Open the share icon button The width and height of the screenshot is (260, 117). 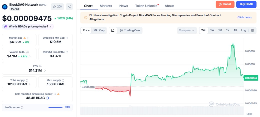69,7
